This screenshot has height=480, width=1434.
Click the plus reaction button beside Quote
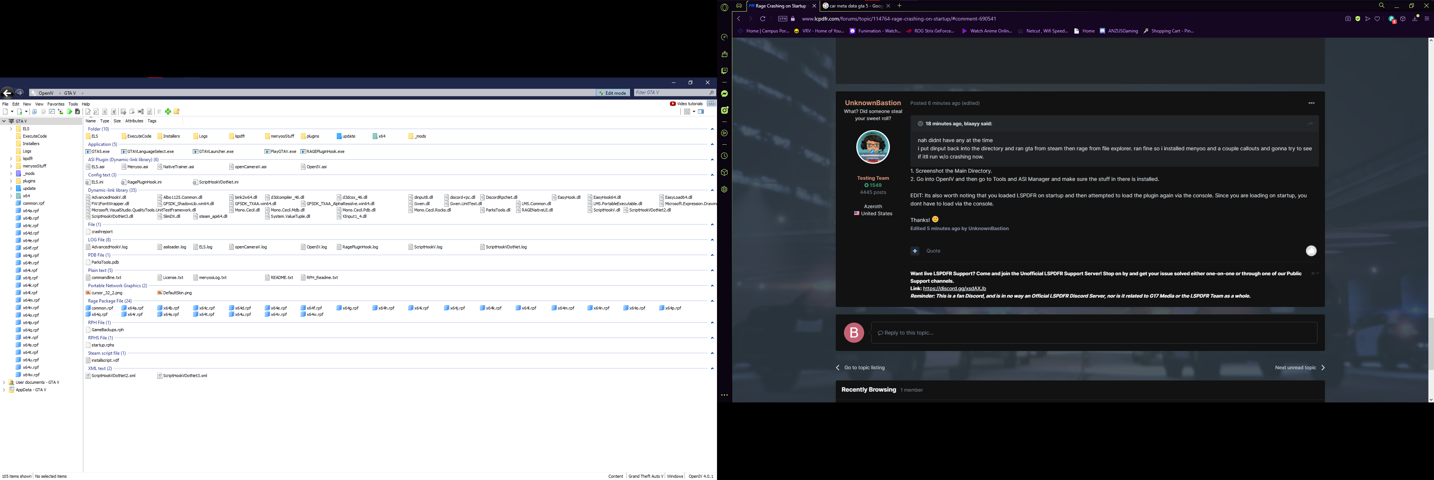915,251
